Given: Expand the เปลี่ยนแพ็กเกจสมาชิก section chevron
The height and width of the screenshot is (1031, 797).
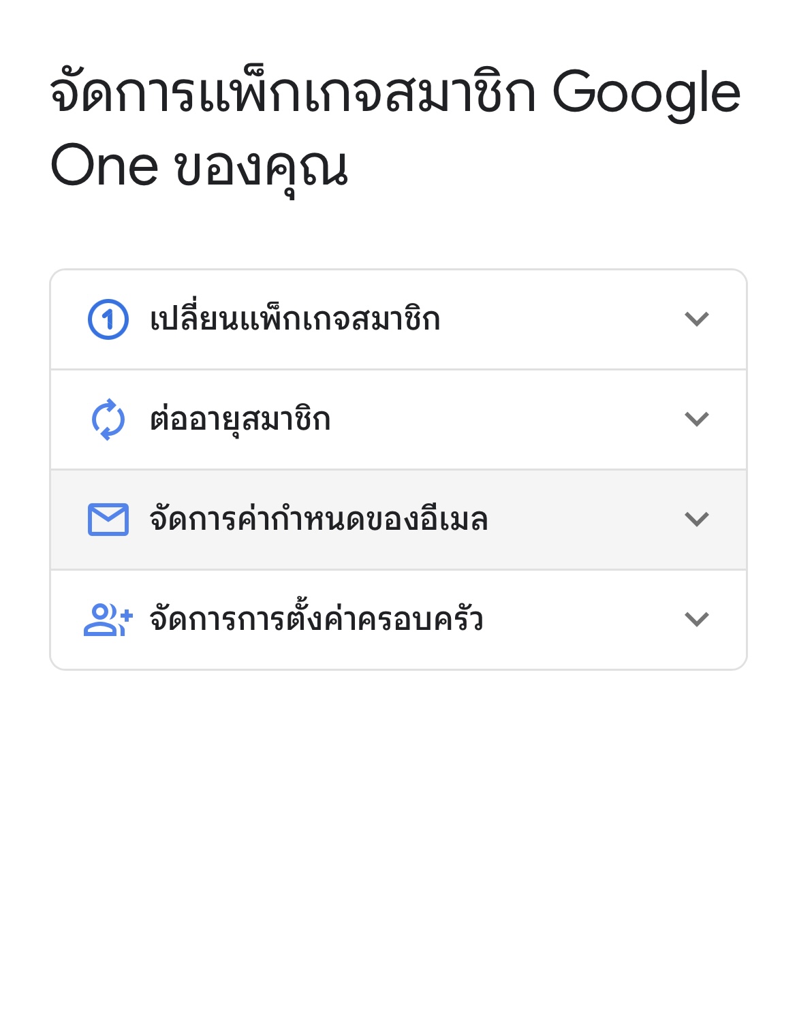Looking at the screenshot, I should pos(696,319).
